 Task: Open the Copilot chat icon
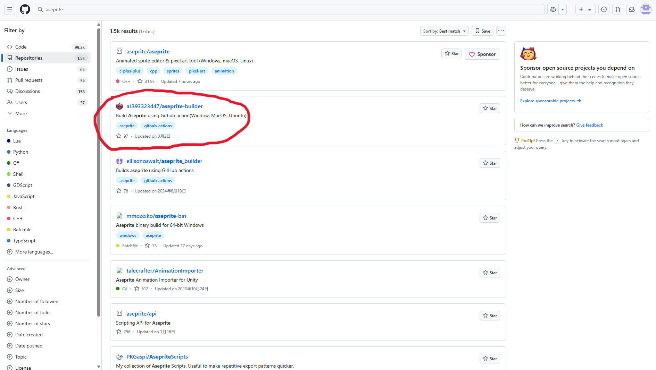(553, 9)
